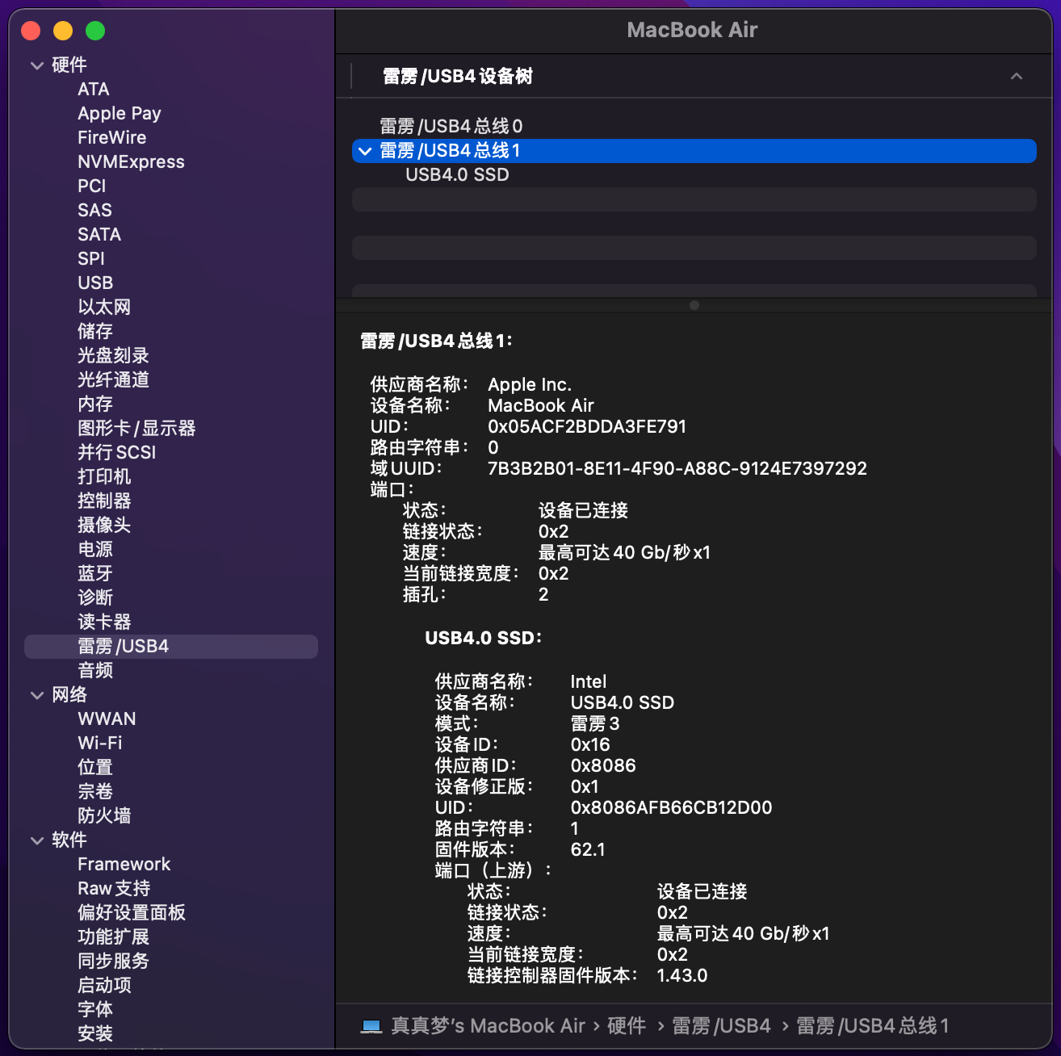Click the split-pane divider handle dot
1061x1056 pixels.
click(x=694, y=305)
